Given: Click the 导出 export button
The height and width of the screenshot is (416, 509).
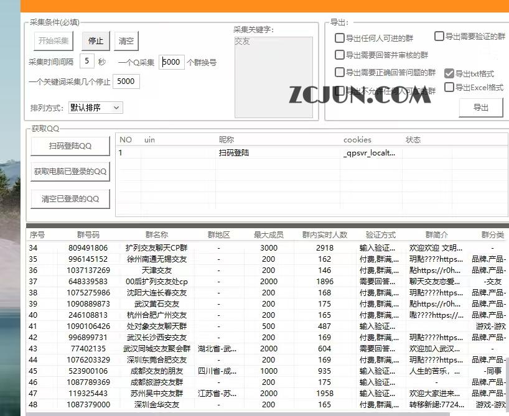Looking at the screenshot, I should [480, 108].
